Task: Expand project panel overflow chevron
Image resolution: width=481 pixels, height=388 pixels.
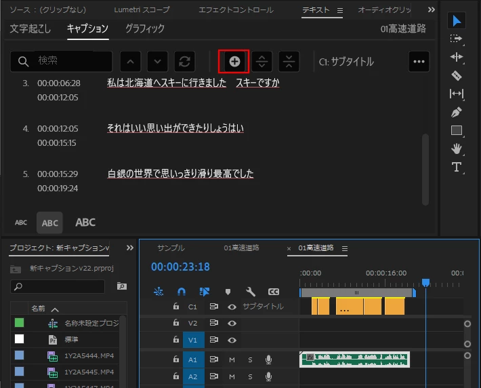Action: (x=130, y=248)
